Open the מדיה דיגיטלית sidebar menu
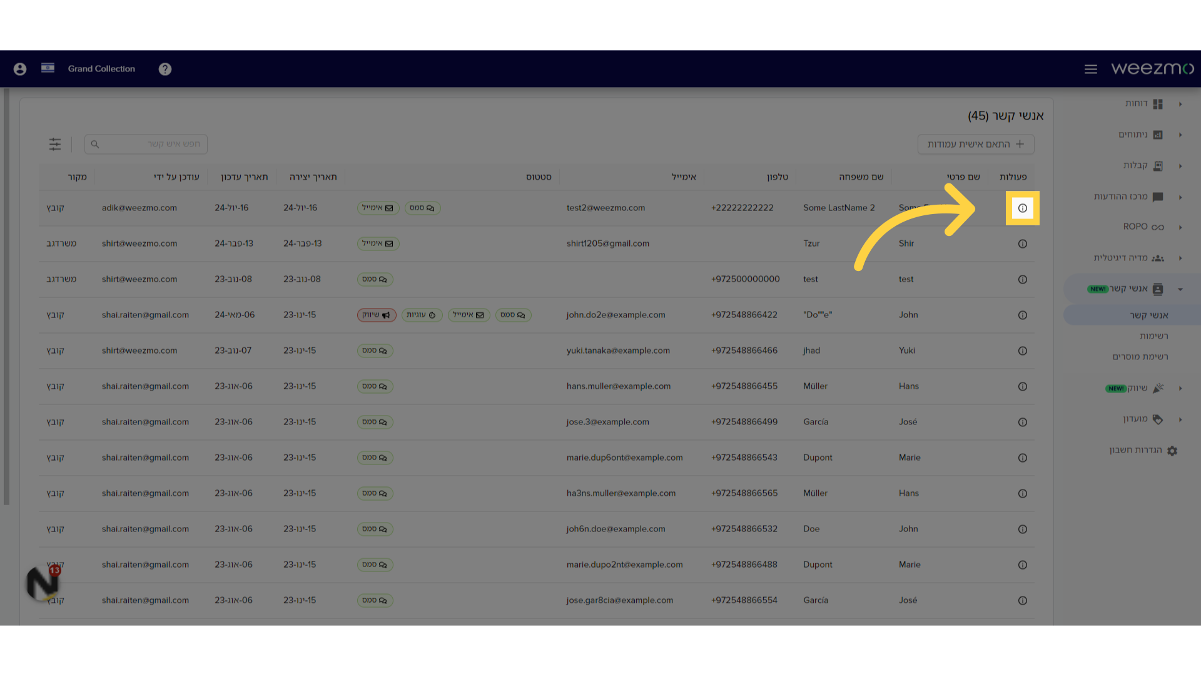The width and height of the screenshot is (1201, 676). click(1128, 258)
